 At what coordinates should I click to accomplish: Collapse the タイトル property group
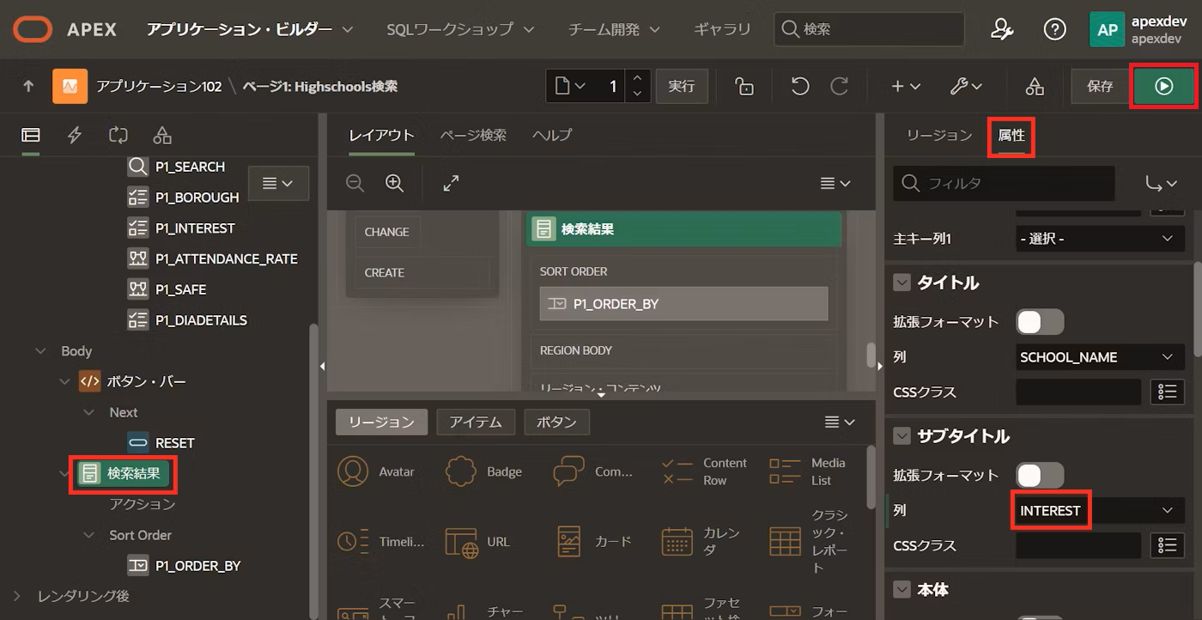(901, 283)
